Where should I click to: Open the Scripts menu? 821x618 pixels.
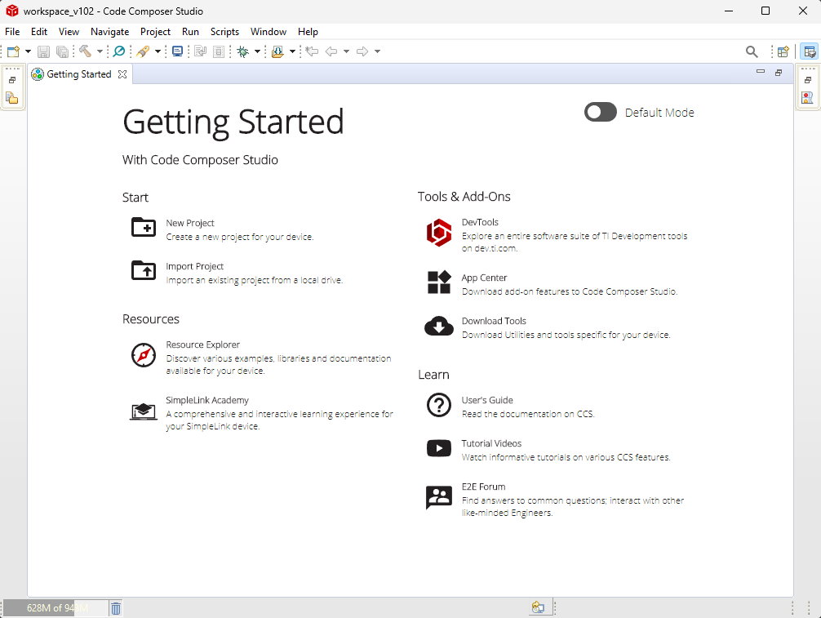tap(224, 31)
